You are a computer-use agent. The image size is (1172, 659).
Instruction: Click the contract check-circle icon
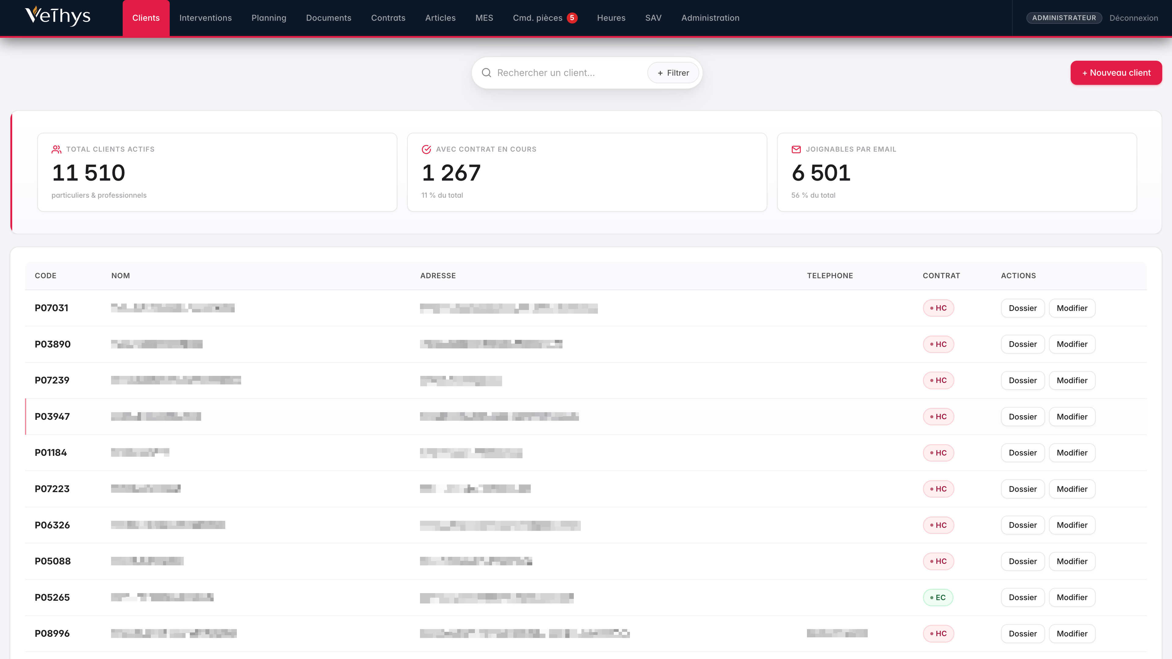coord(426,149)
